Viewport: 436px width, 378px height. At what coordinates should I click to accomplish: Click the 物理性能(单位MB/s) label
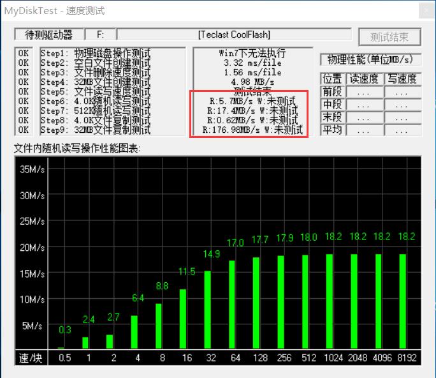tap(370, 59)
